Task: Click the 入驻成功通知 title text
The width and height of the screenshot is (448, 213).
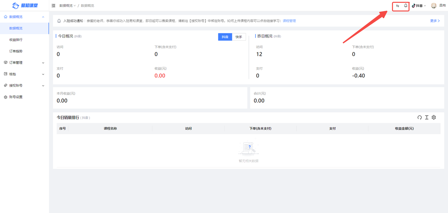Action: click(x=73, y=21)
